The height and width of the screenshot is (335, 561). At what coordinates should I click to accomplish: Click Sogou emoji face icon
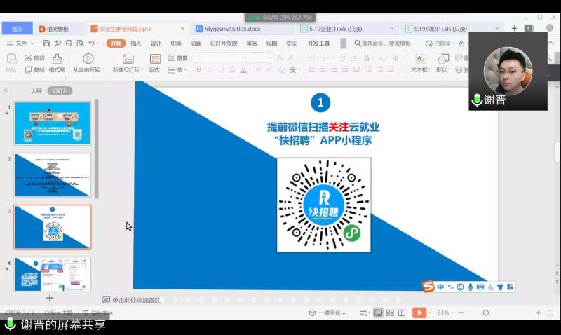tap(460, 287)
